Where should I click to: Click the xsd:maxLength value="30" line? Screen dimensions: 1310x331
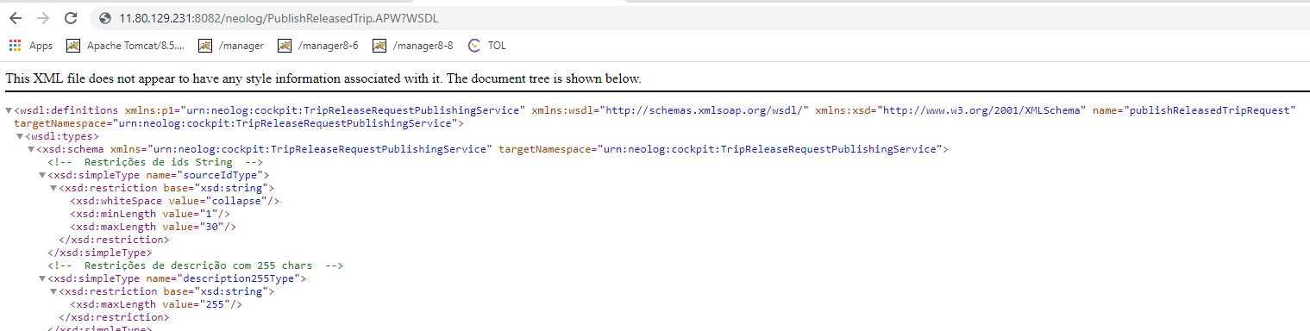(153, 227)
